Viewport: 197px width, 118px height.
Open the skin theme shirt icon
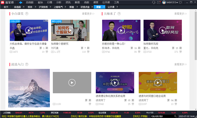[x=180, y=2]
